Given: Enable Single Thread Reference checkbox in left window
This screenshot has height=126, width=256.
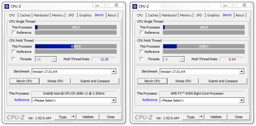Looking at the screenshot, I should pyautogui.click(x=14, y=33).
